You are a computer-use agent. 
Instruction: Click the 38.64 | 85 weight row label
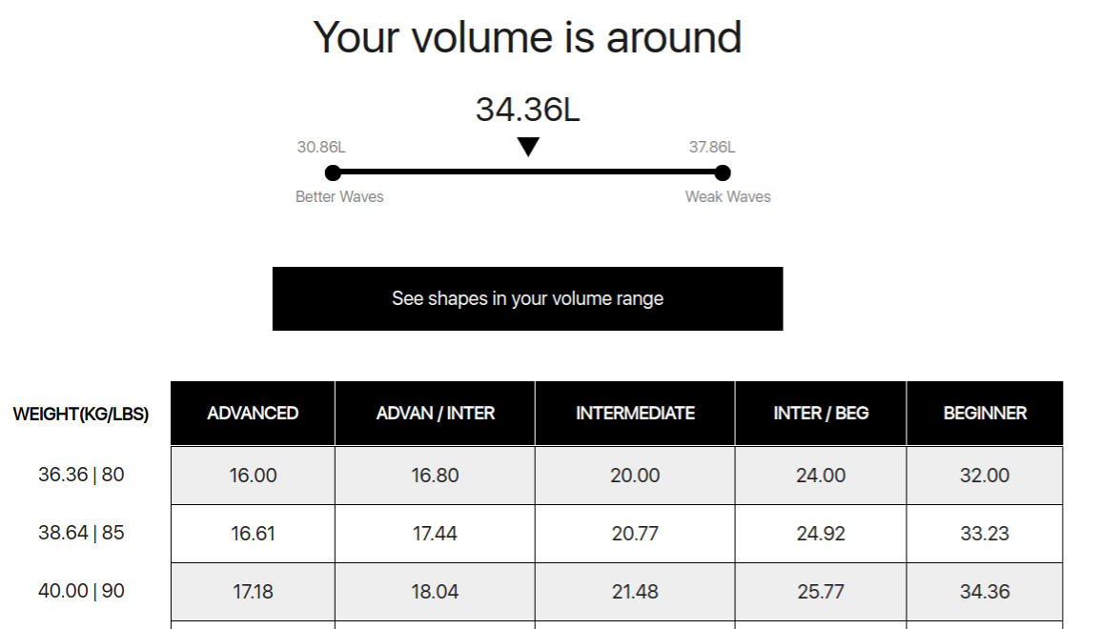[81, 533]
